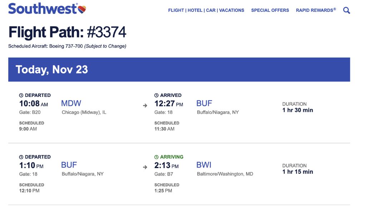The width and height of the screenshot is (366, 206).
Task: Select the BWI destination code
Action: (204, 165)
